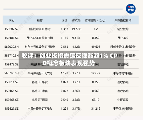The image size is (143, 120).
Task: Click the name 半导体设备ETF万家
Action: [40, 109]
